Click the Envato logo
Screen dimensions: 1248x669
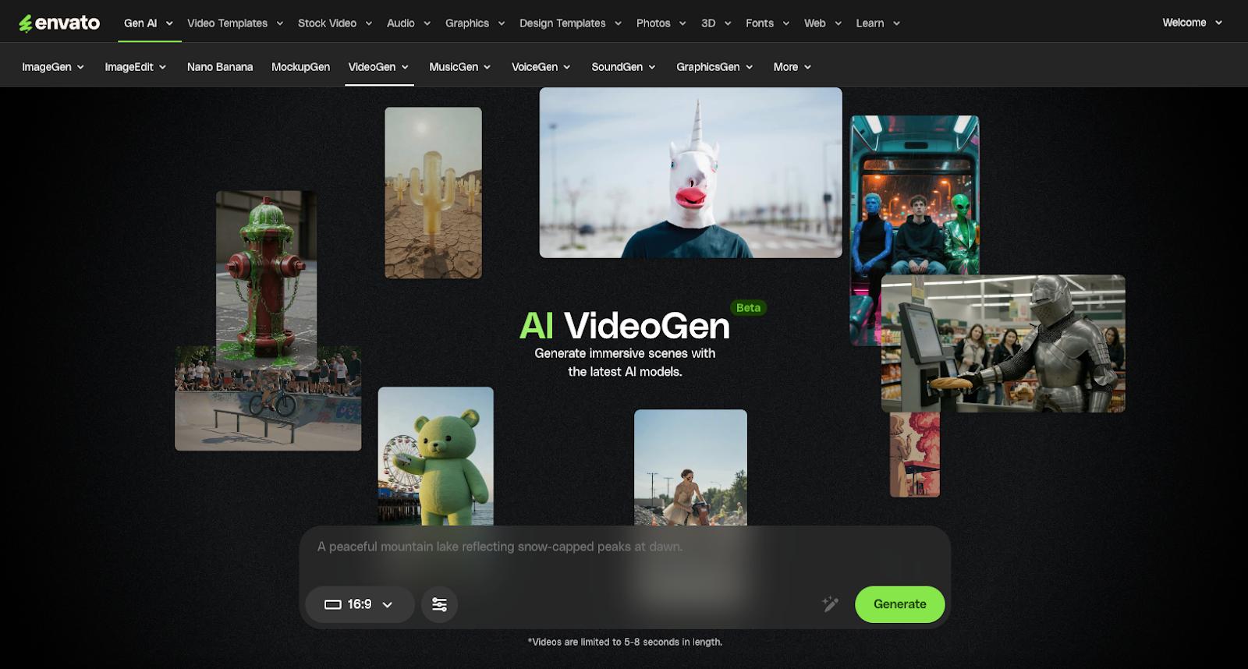pos(59,23)
